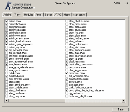Toggle admin_check.amxx checkbox
Image resolution: width=130 pixels, height=112 pixels.
point(6,38)
